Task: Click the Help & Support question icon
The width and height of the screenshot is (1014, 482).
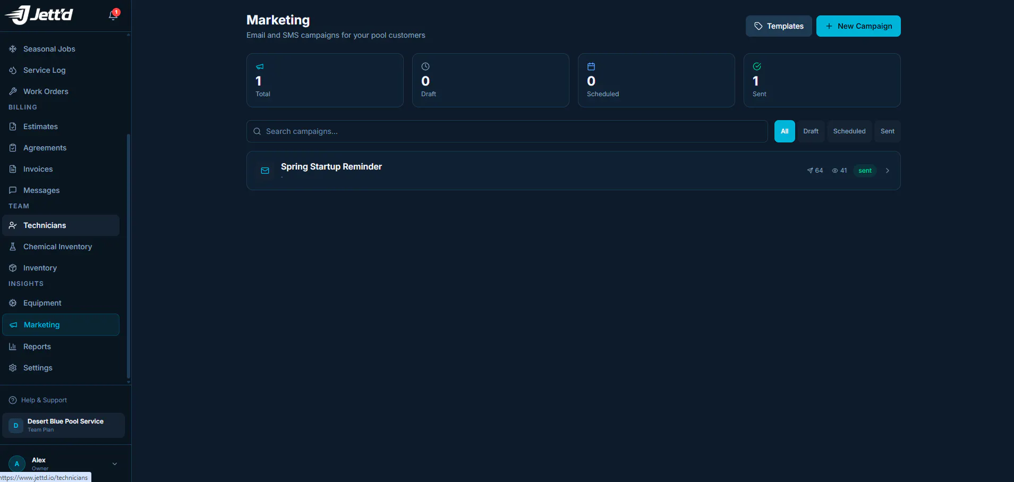Action: [x=13, y=400]
